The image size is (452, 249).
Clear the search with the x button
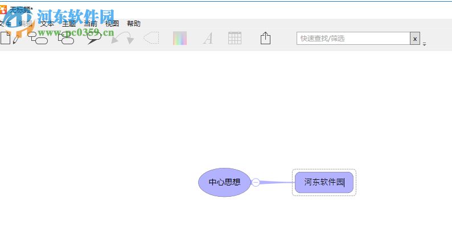coord(415,39)
